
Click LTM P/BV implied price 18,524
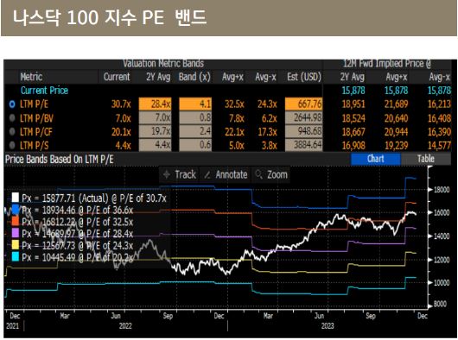coord(353,118)
